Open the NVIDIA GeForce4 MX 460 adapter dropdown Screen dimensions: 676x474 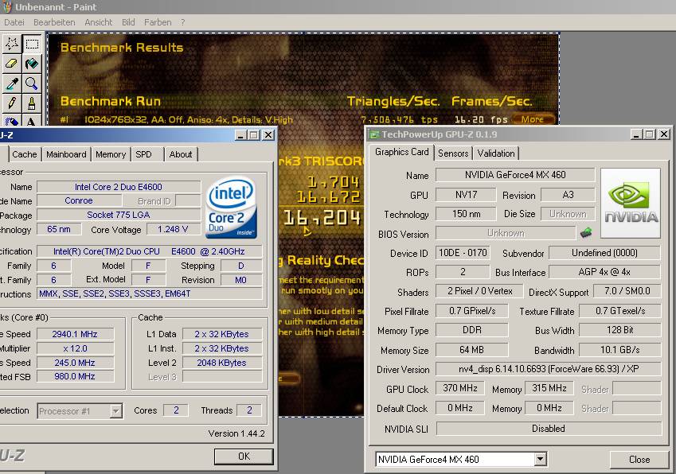[x=540, y=460]
